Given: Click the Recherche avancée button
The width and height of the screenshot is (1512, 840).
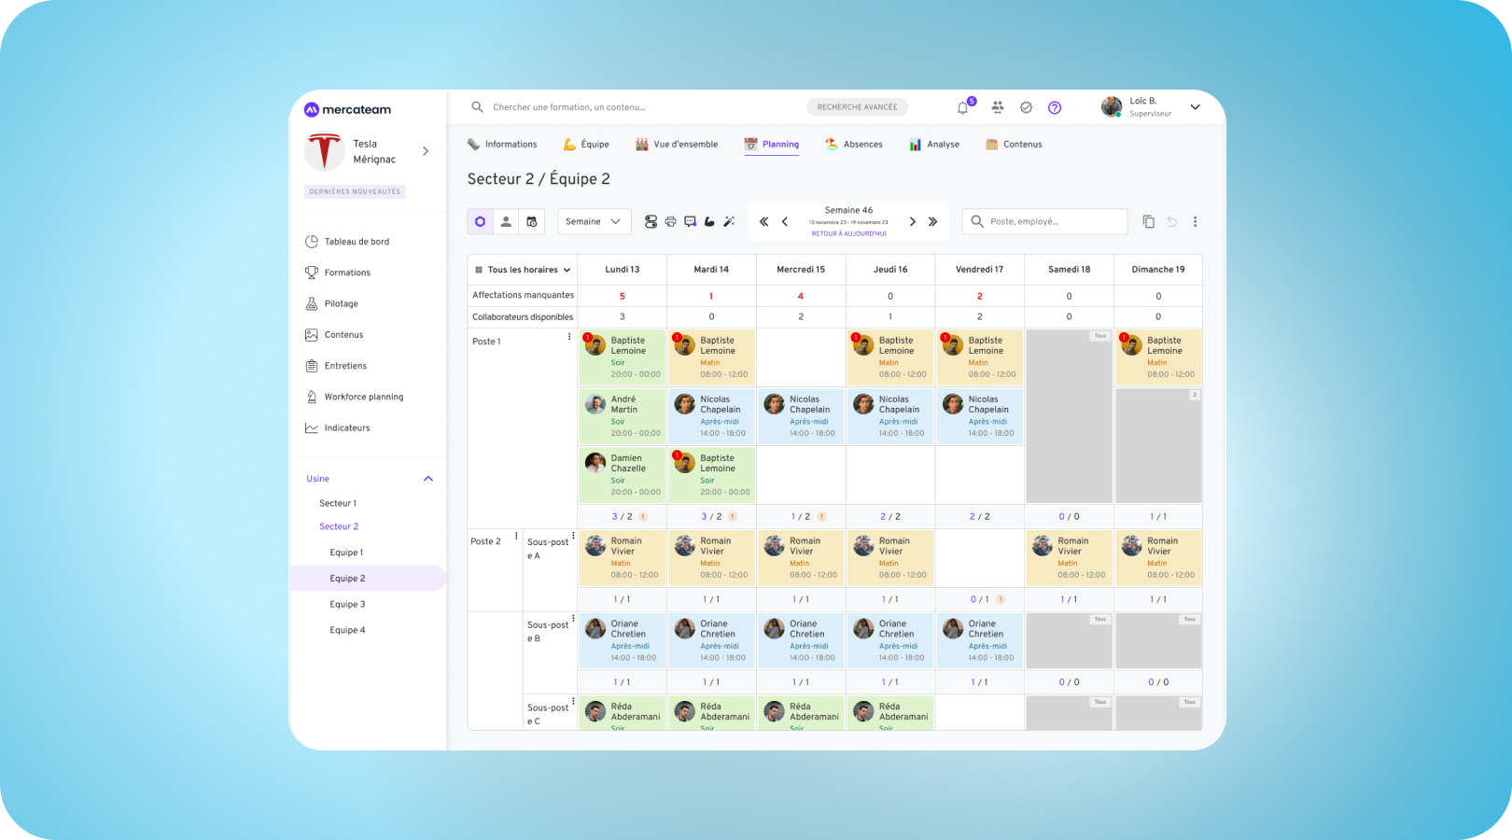Looking at the screenshot, I should 857,107.
